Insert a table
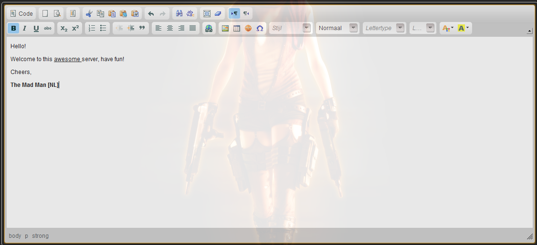Screen dimensions: 537x245 pos(237,28)
